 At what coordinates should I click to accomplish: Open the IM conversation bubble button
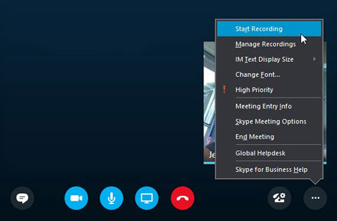tap(22, 198)
